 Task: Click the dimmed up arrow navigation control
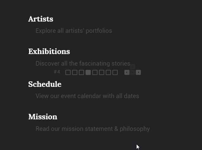coord(133,67)
